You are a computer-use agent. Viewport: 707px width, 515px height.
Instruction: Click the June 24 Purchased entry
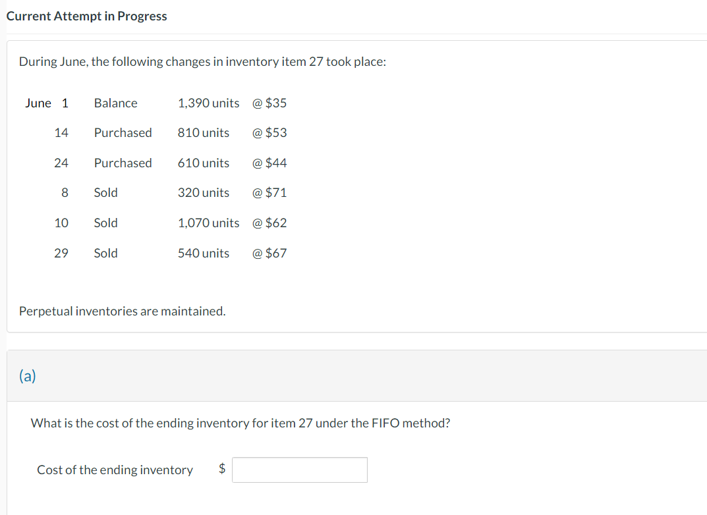coord(123,163)
